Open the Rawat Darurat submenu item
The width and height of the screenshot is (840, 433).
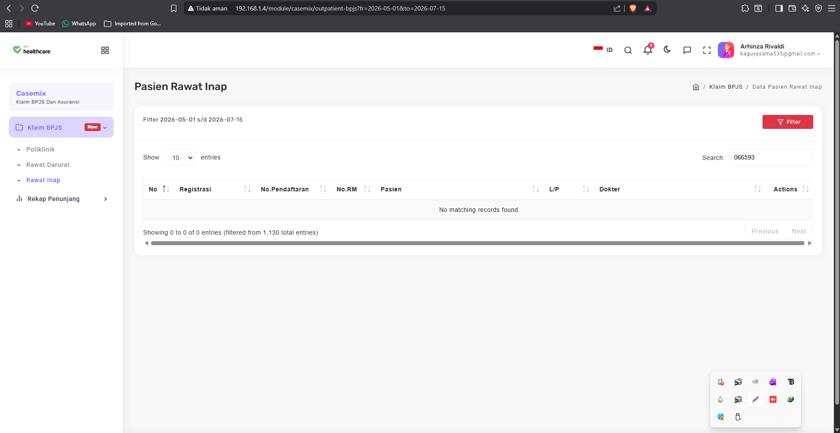tap(48, 165)
